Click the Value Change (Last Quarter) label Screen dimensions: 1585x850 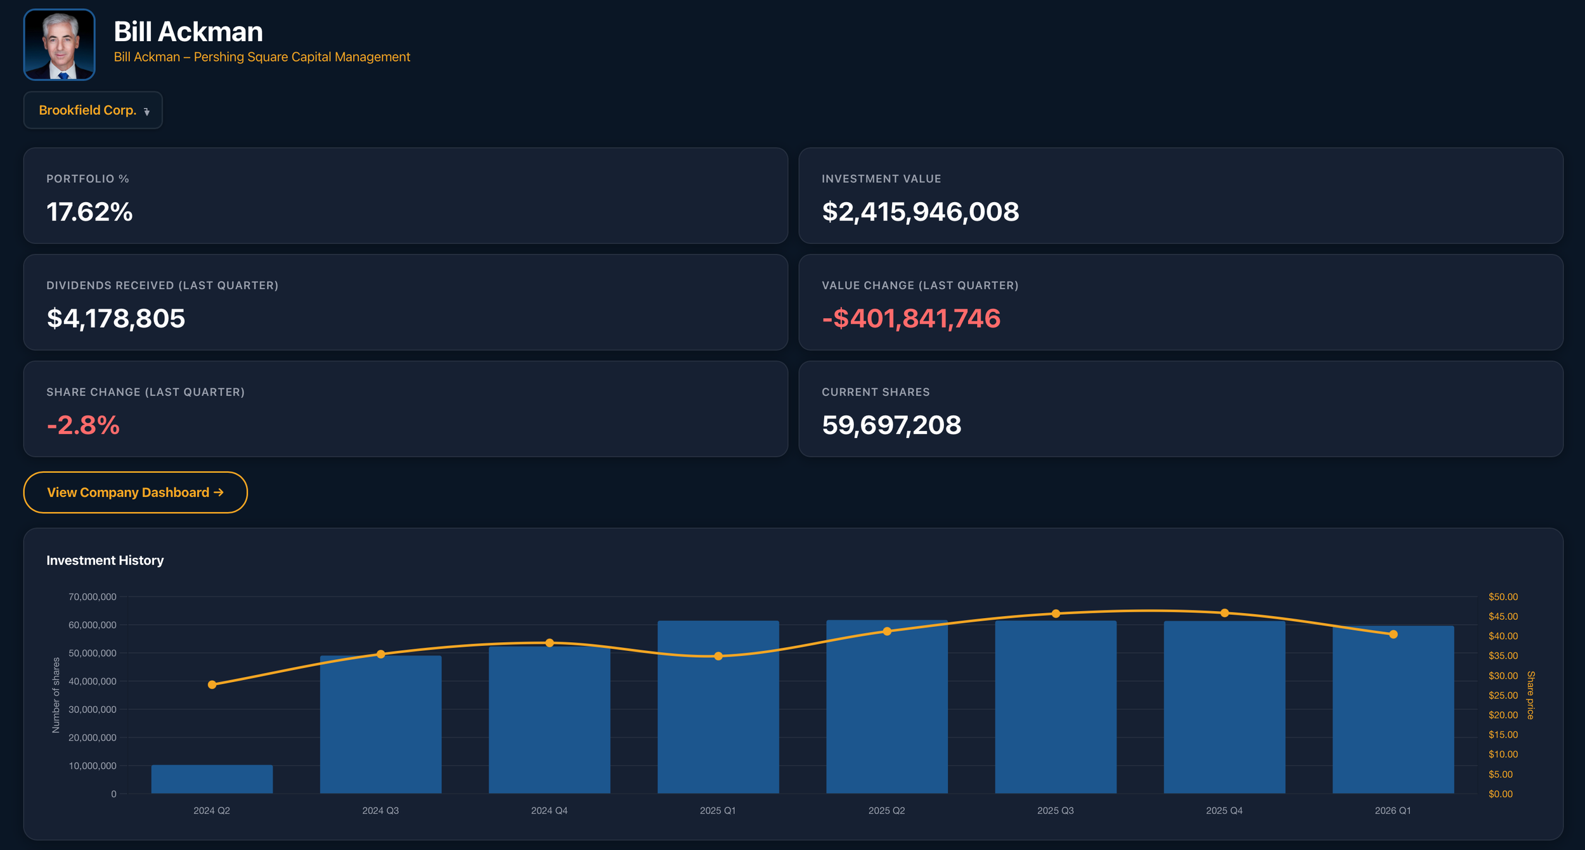pyautogui.click(x=920, y=285)
